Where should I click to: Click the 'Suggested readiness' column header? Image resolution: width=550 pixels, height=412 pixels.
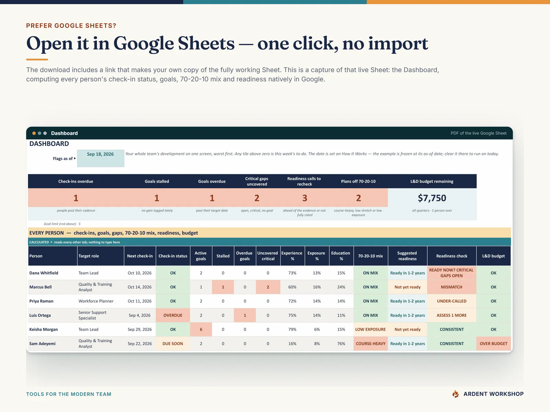point(408,256)
